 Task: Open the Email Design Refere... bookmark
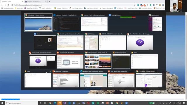click(x=76, y=8)
